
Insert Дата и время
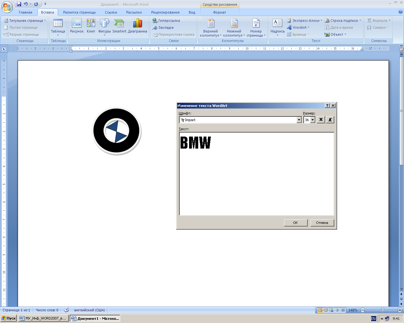click(339, 27)
